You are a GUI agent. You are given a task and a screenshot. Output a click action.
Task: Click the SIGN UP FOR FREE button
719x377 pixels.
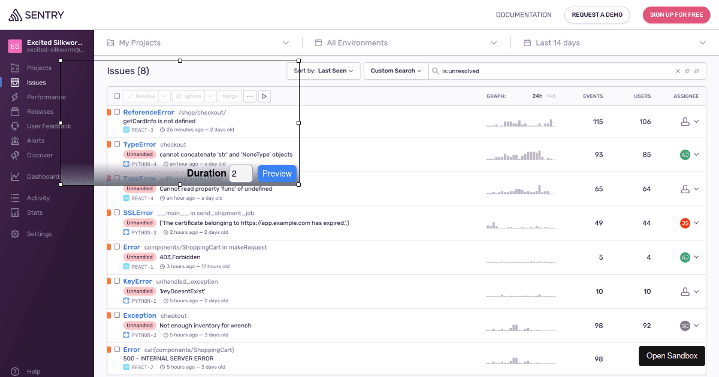coord(676,15)
